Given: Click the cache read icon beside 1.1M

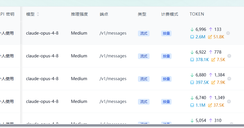Looking at the screenshot, I should [192, 105].
